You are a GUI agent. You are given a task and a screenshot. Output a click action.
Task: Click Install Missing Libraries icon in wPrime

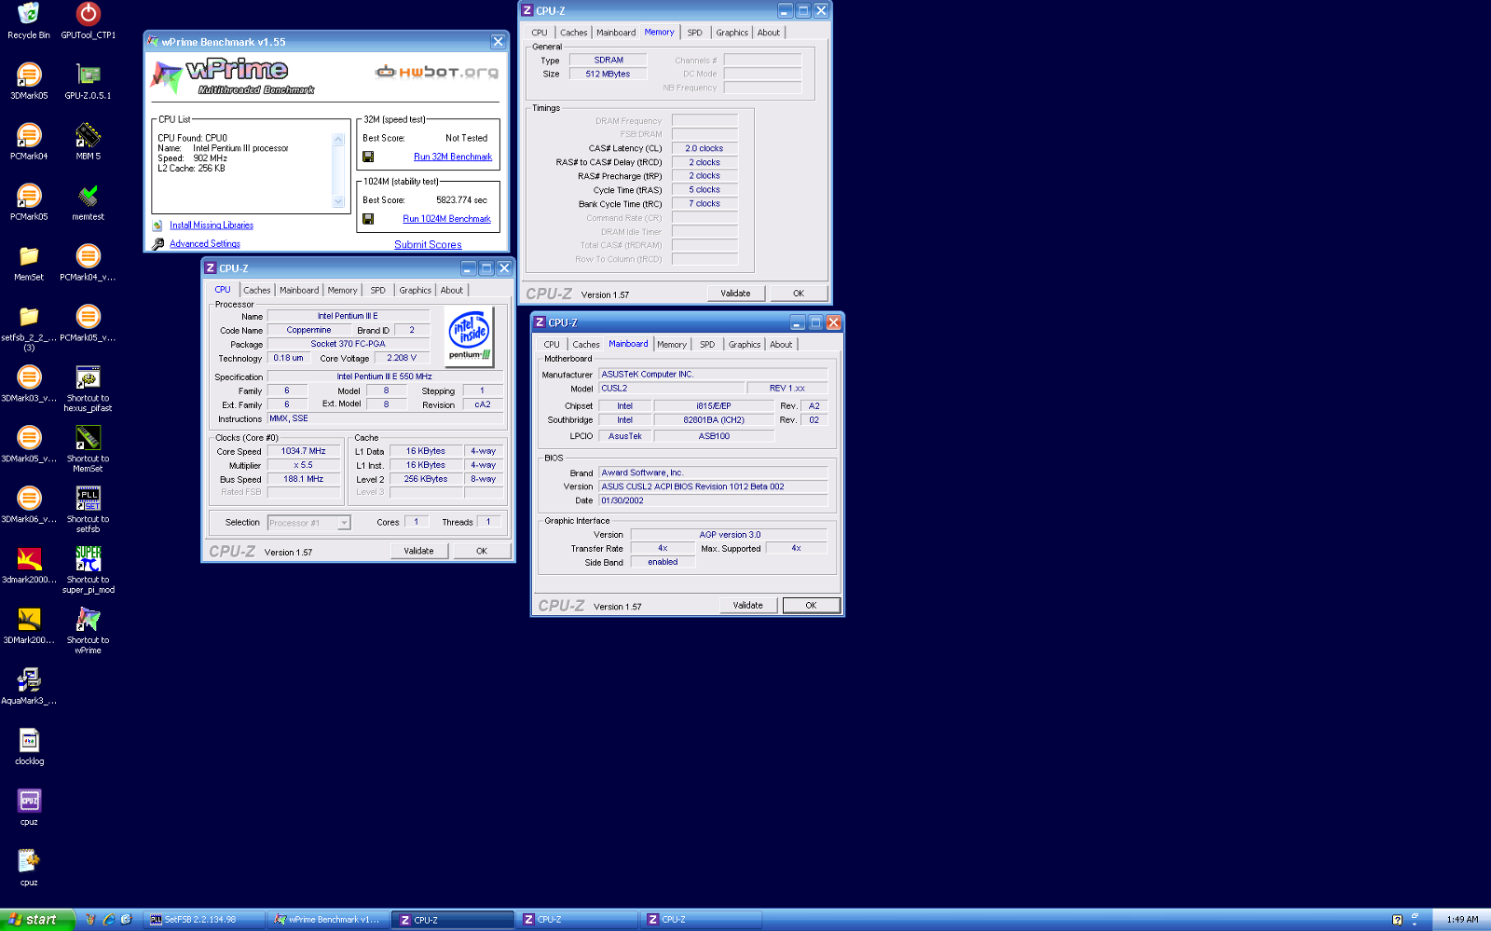coord(157,226)
